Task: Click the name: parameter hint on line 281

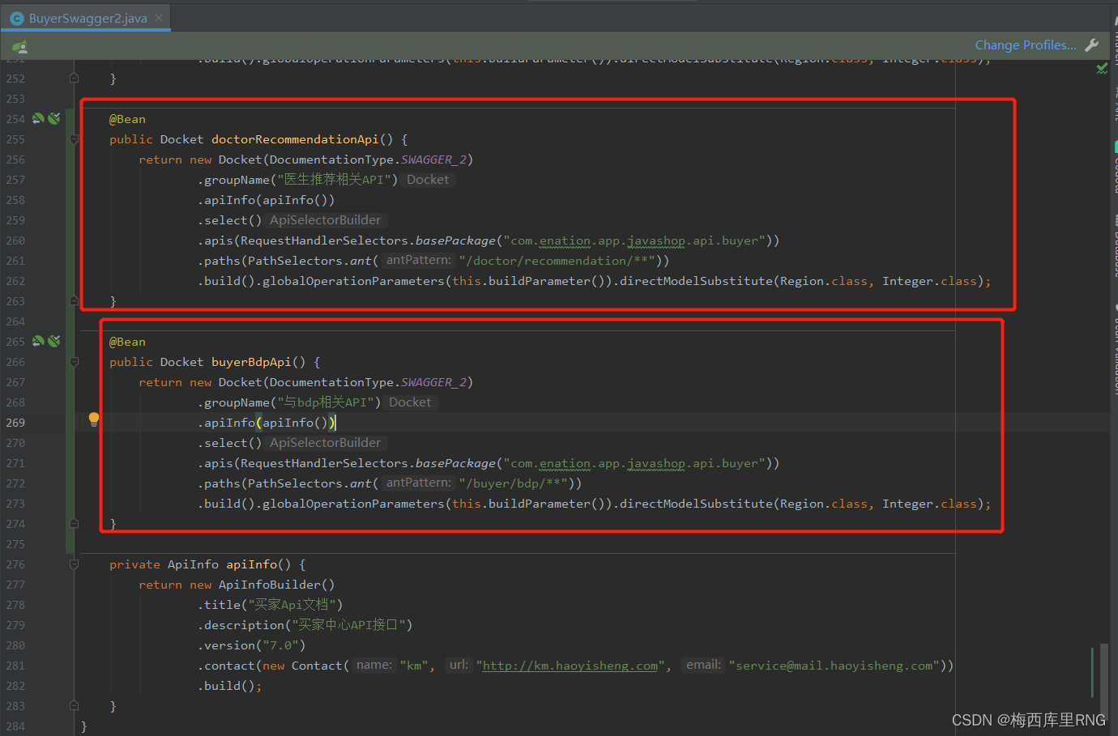Action: 374,666
